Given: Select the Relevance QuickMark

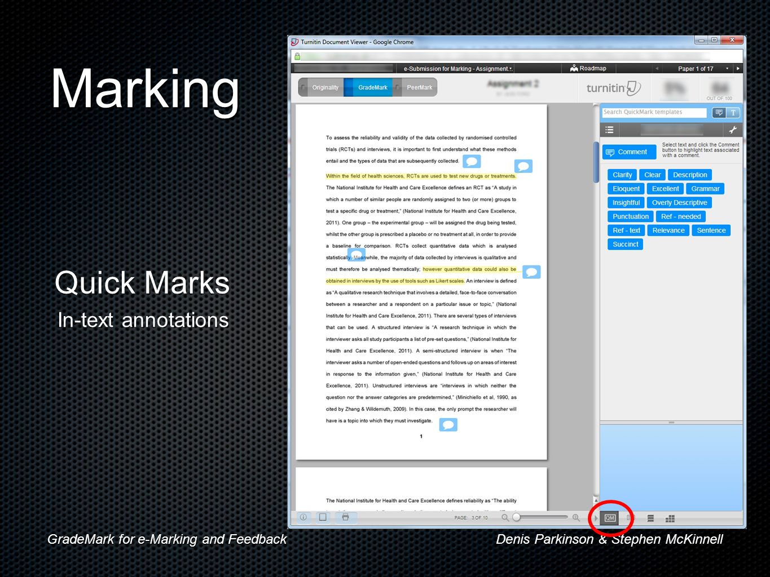Looking at the screenshot, I should coord(668,230).
